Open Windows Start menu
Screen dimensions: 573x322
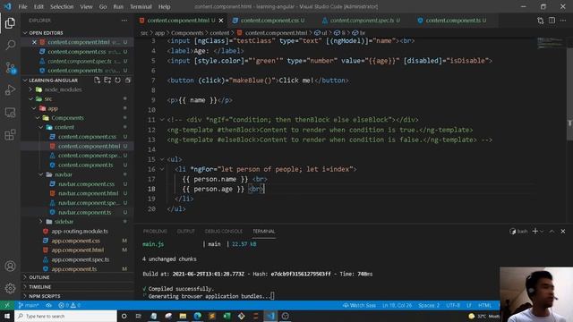pyautogui.click(x=7, y=316)
